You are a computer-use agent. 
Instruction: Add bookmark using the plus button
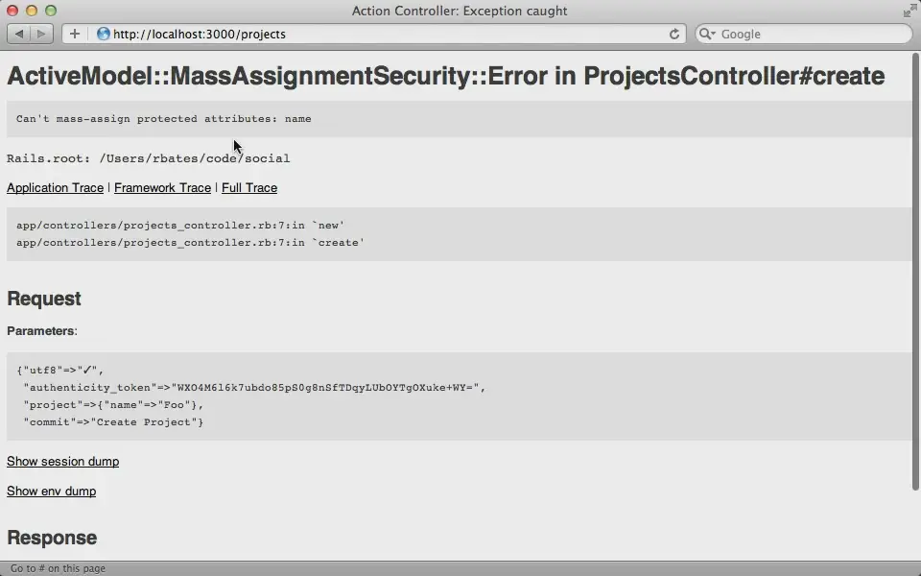click(75, 34)
